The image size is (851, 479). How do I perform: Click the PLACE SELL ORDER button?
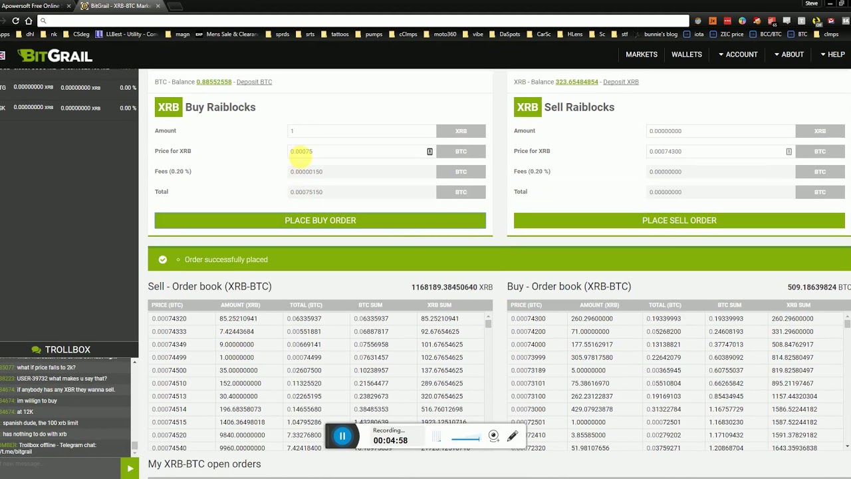tap(679, 220)
